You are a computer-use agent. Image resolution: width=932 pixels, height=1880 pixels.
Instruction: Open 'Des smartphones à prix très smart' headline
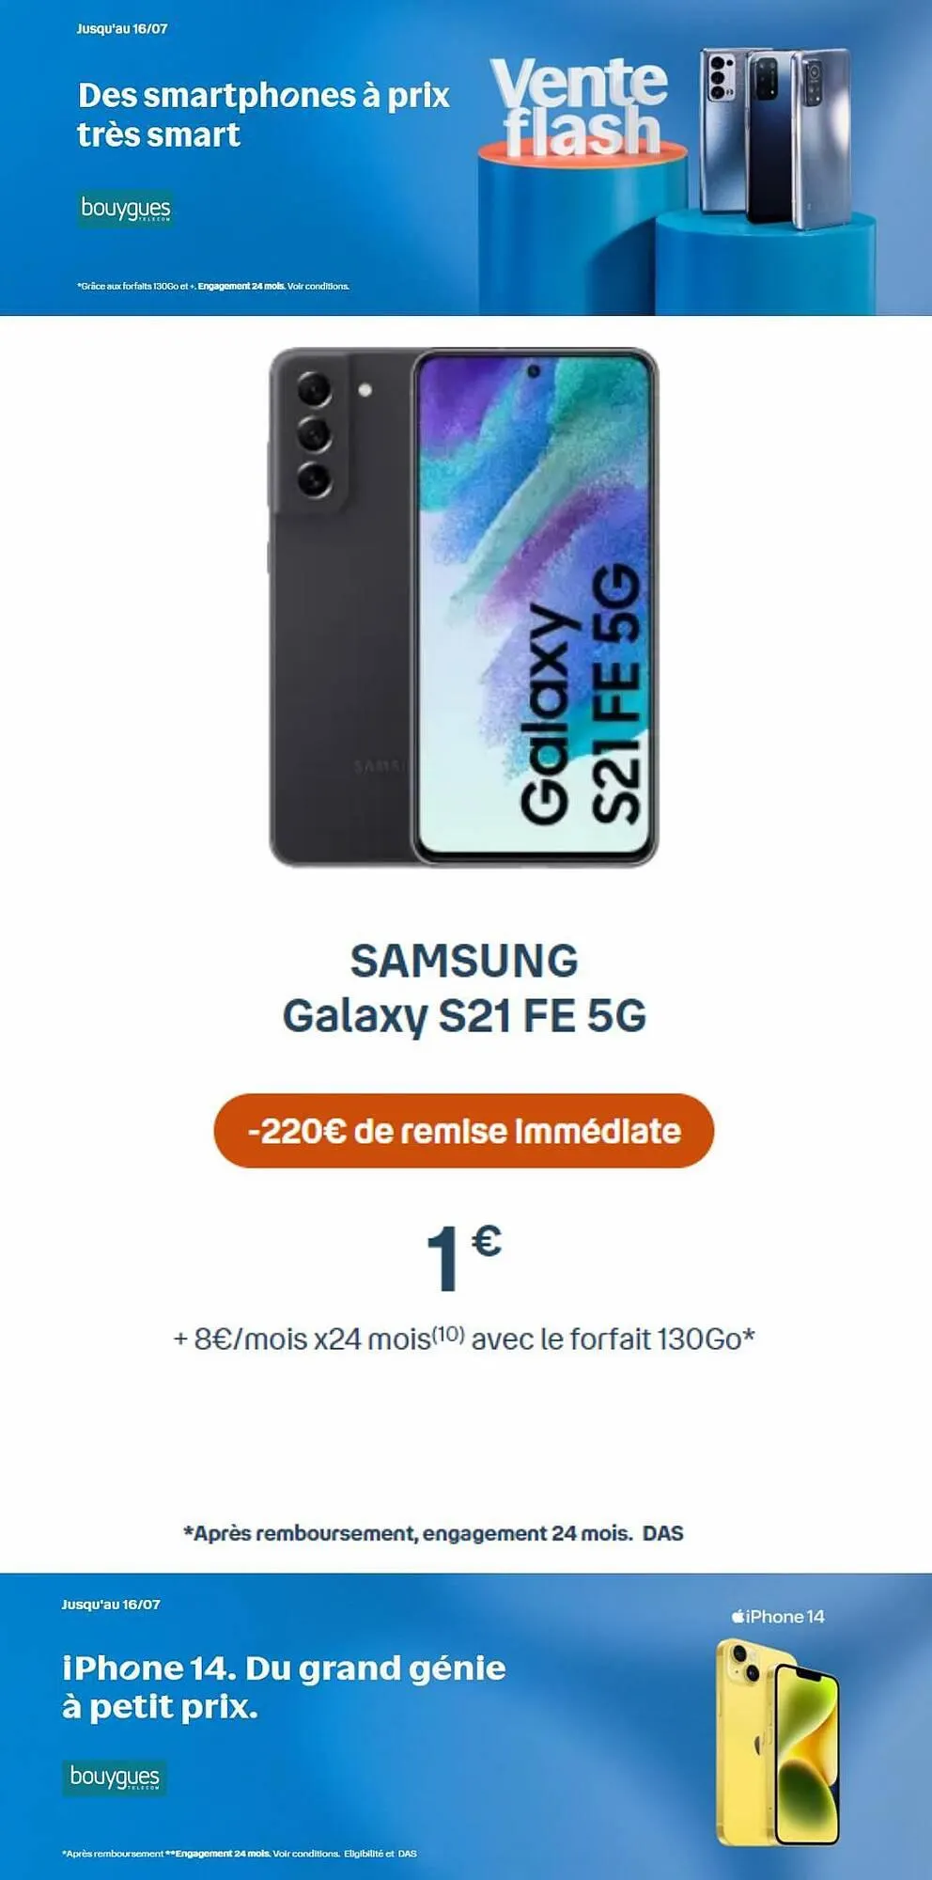pos(264,115)
